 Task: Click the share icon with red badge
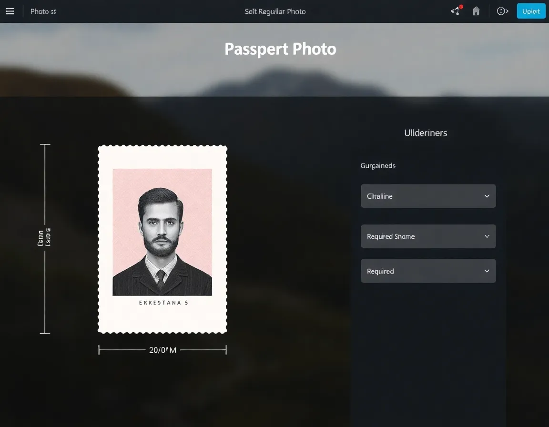click(x=456, y=11)
